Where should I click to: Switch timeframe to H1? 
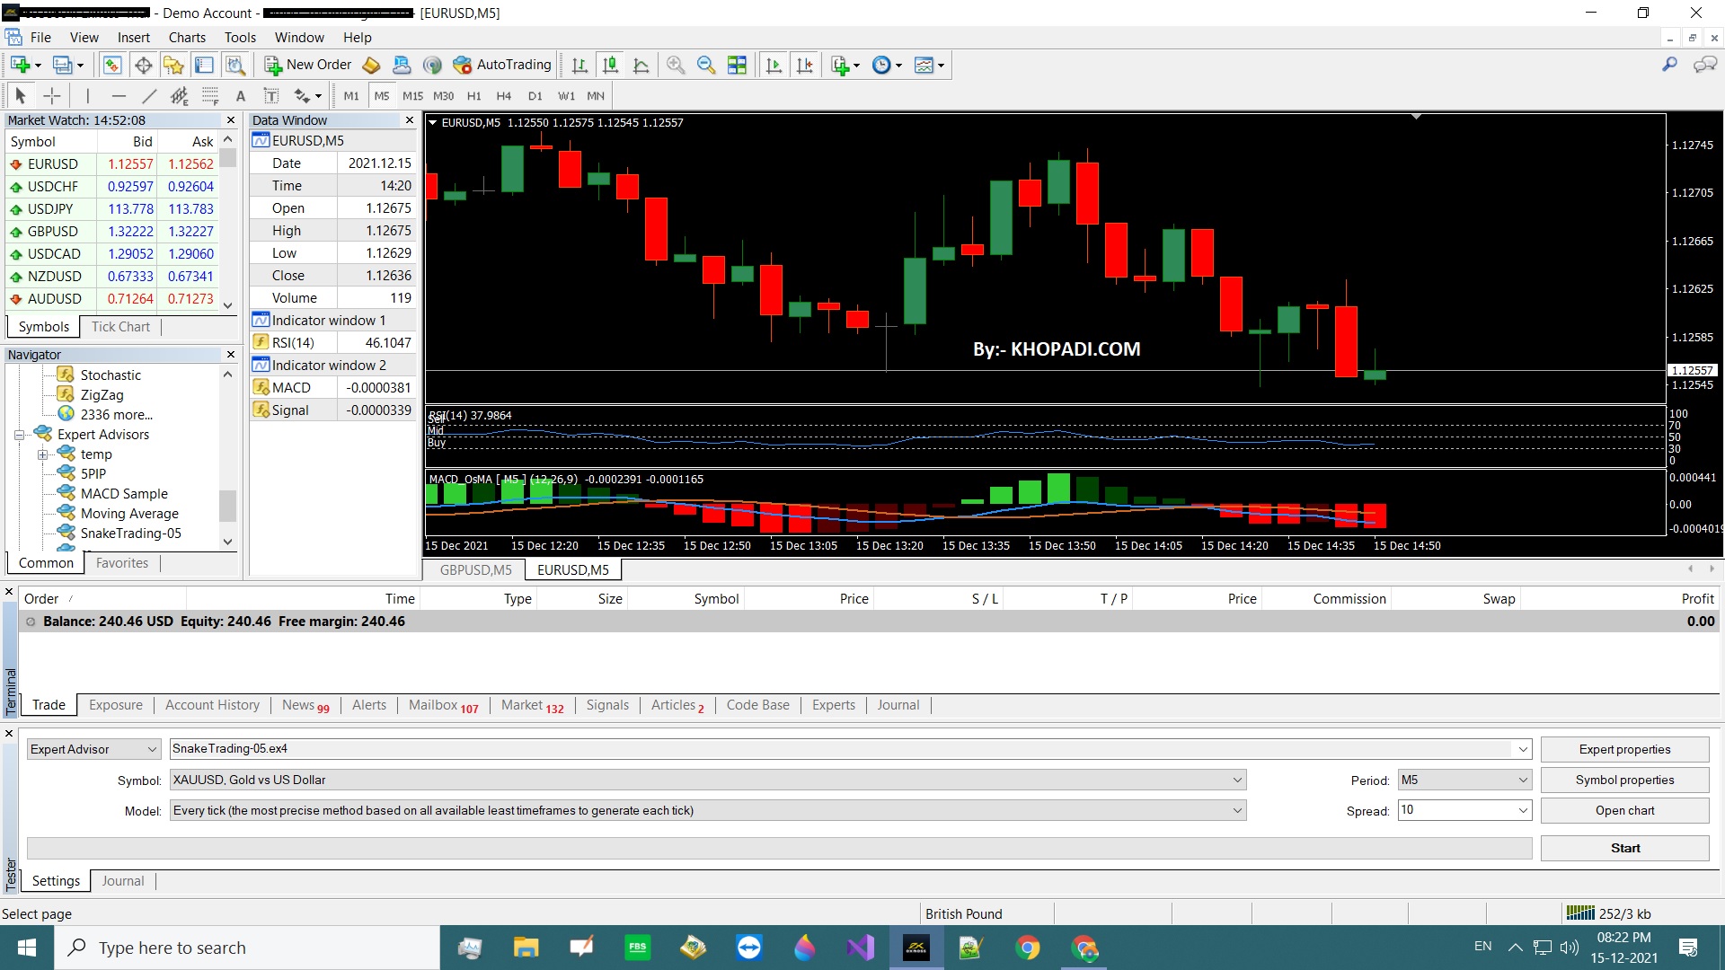coord(473,96)
